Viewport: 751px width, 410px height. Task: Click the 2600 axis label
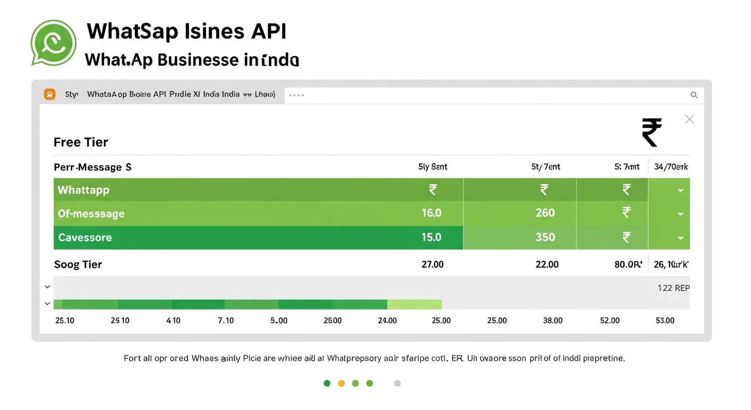(333, 320)
